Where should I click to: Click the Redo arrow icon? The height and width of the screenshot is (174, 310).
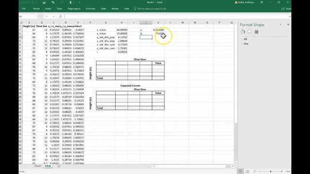[62, 2]
